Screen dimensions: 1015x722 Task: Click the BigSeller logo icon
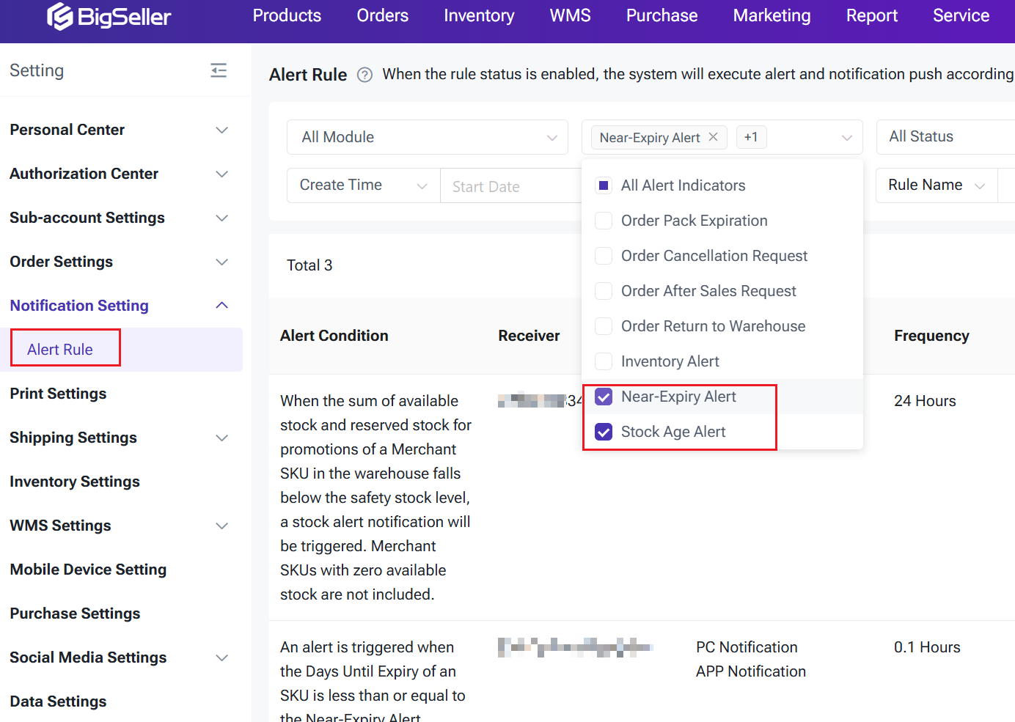pos(60,16)
